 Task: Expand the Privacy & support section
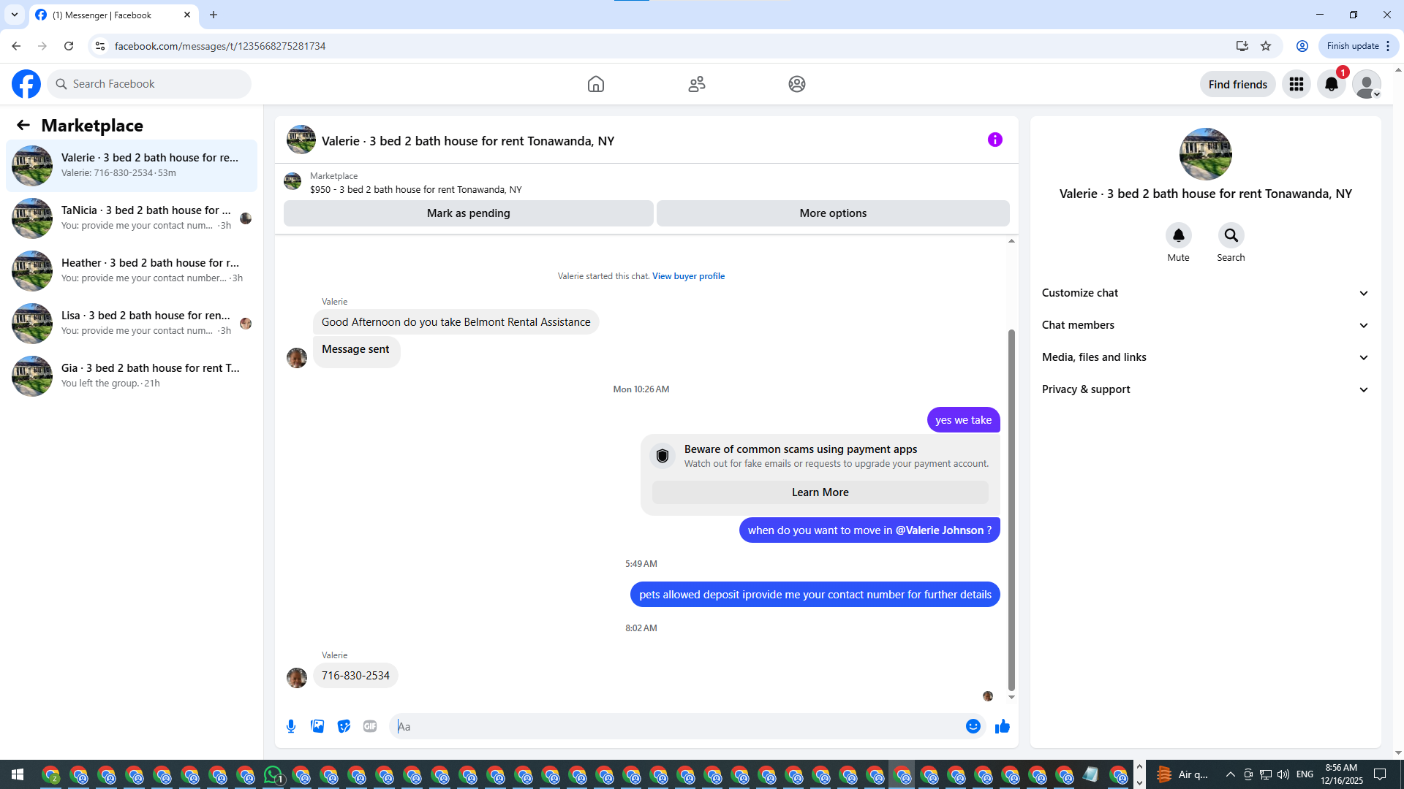(x=1205, y=389)
